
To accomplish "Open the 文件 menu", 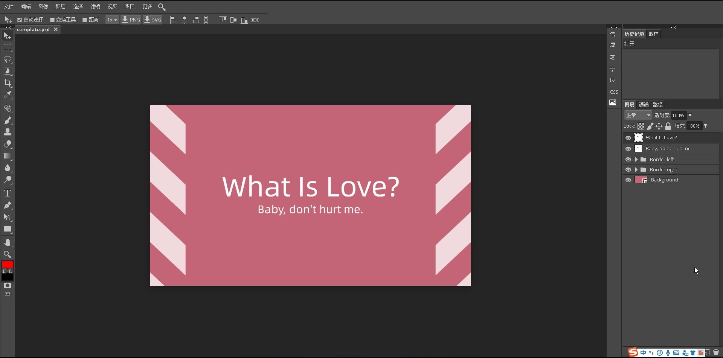I will (8, 6).
